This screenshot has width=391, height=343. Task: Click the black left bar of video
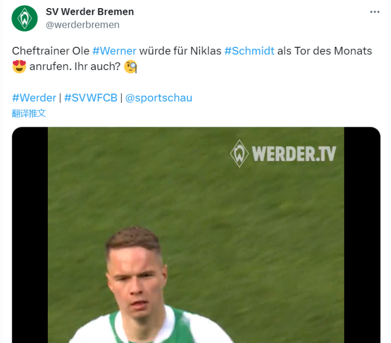point(30,235)
